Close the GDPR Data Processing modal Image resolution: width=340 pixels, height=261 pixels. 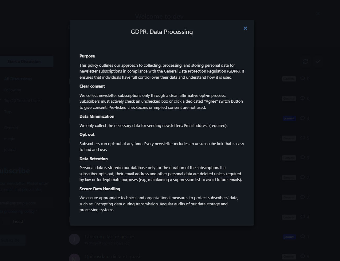pyautogui.click(x=245, y=28)
